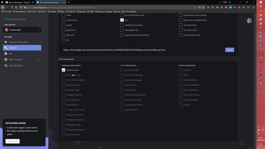Open the Windows action center icon
This screenshot has width=265, height=149.
click(x=260, y=145)
